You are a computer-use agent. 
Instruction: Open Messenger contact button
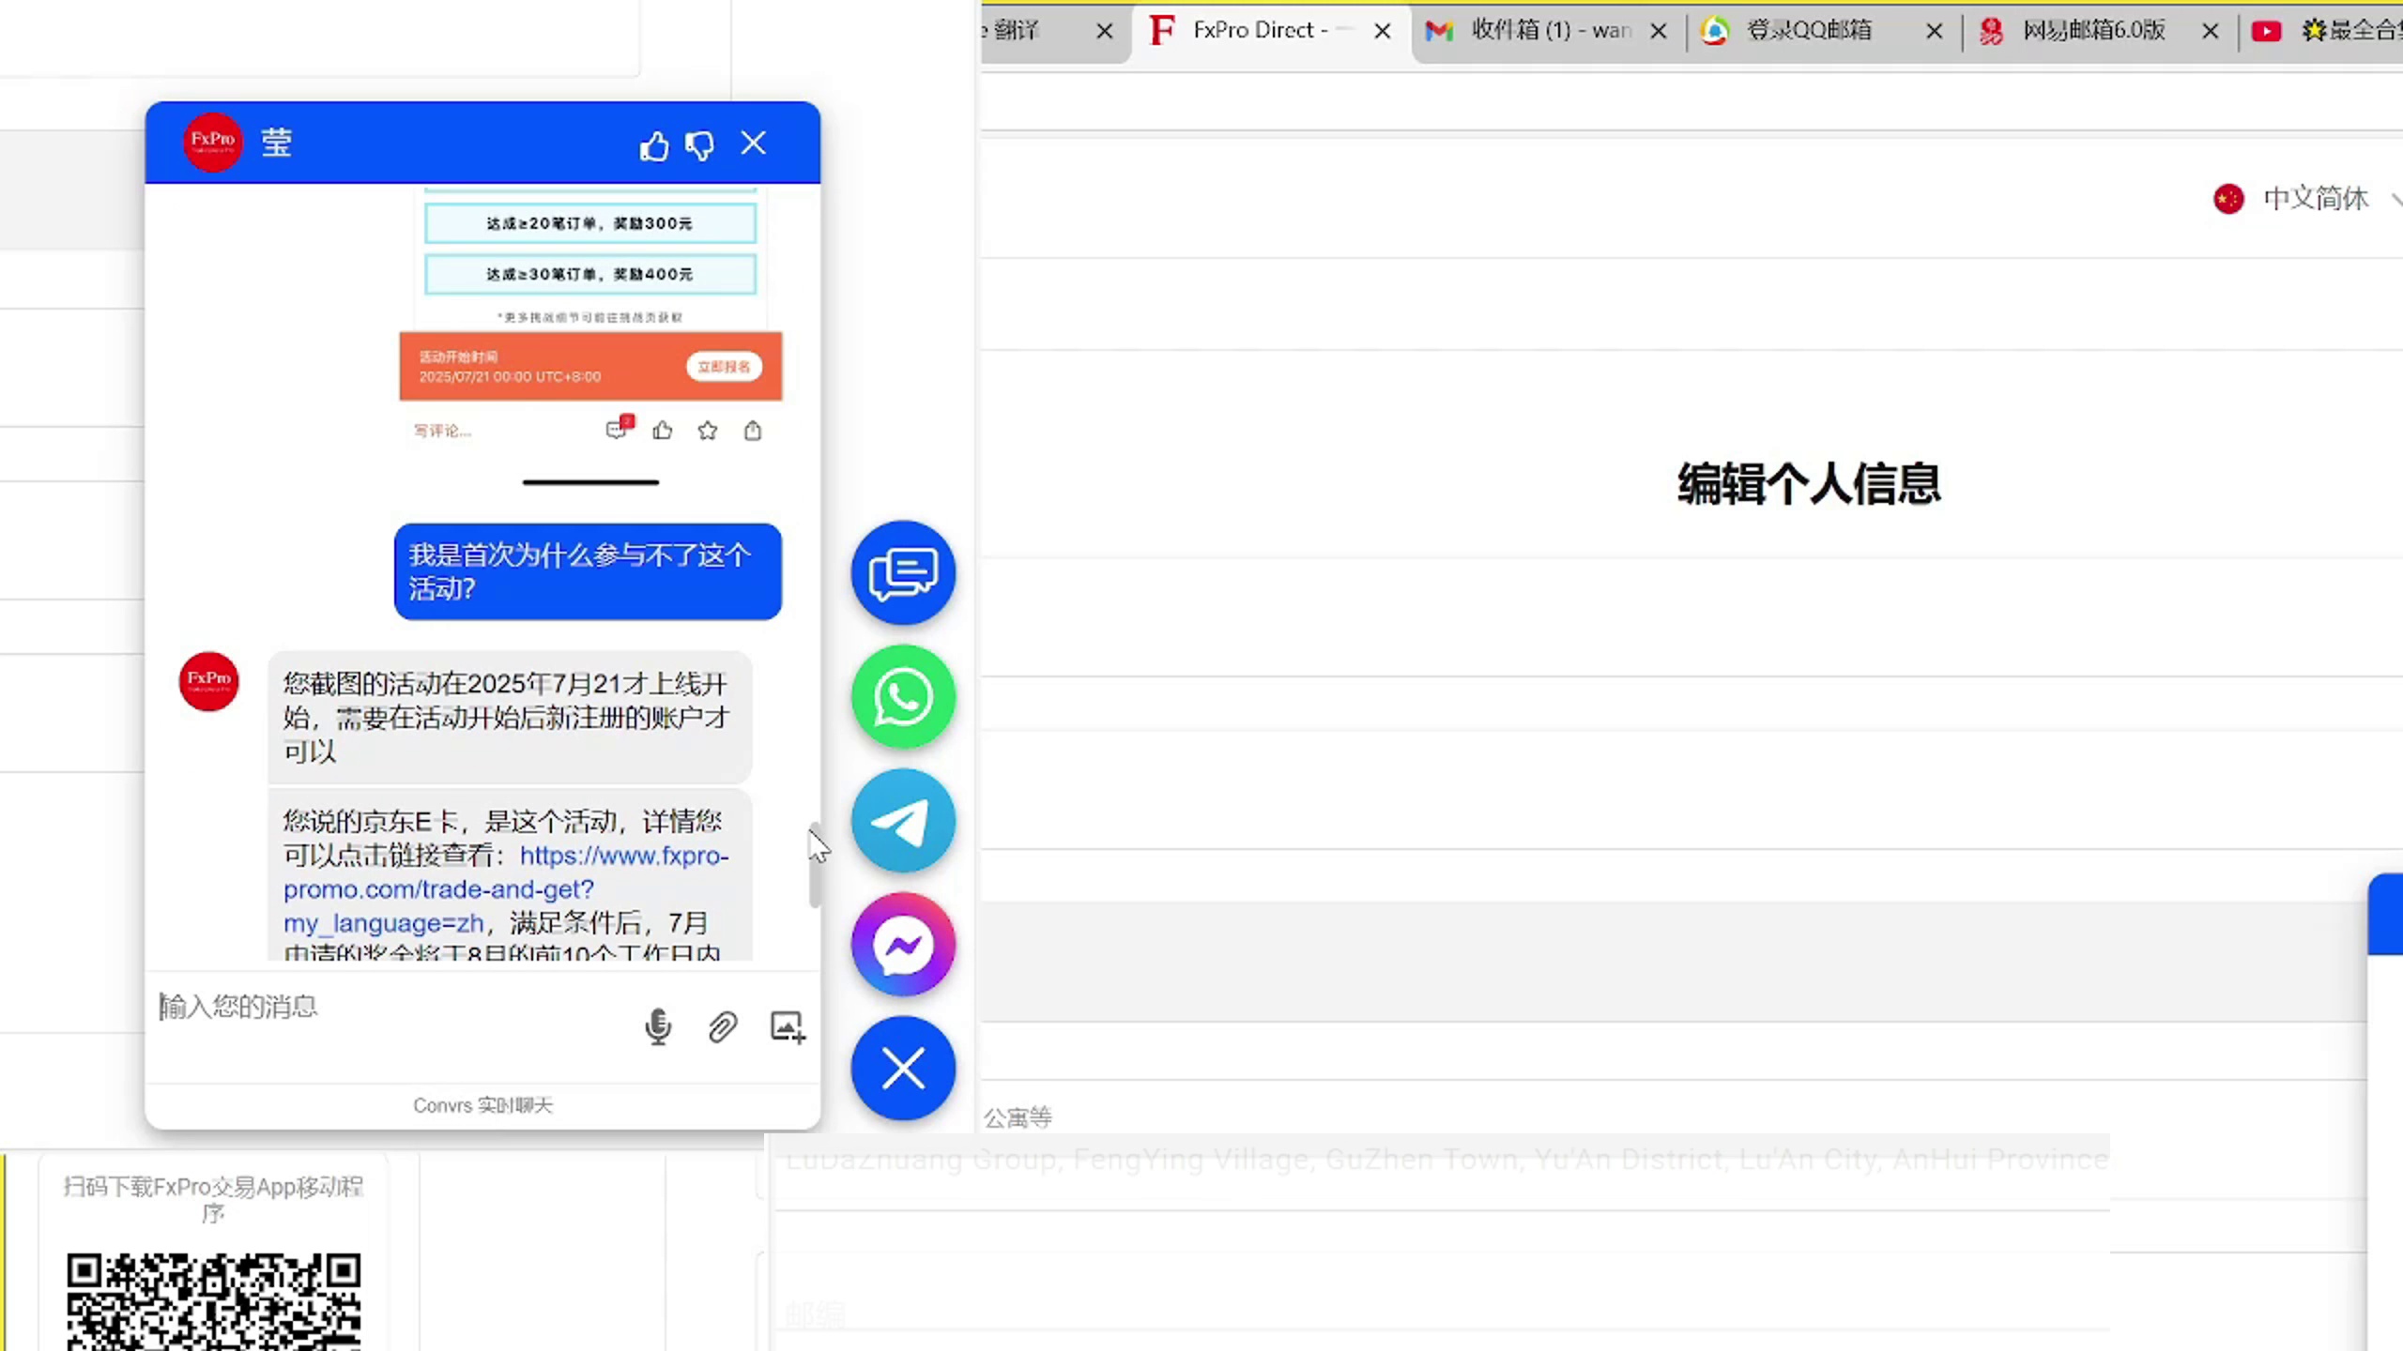pyautogui.click(x=903, y=945)
